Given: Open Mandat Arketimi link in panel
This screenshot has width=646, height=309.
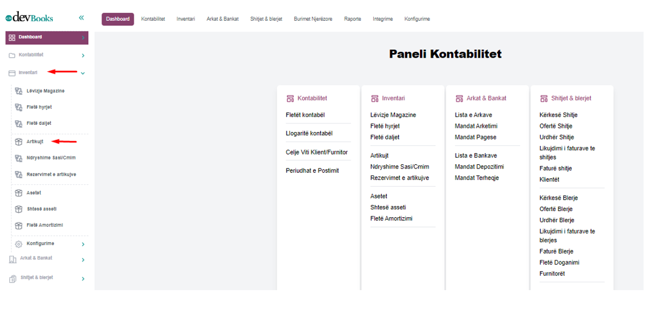Looking at the screenshot, I should (x=476, y=126).
